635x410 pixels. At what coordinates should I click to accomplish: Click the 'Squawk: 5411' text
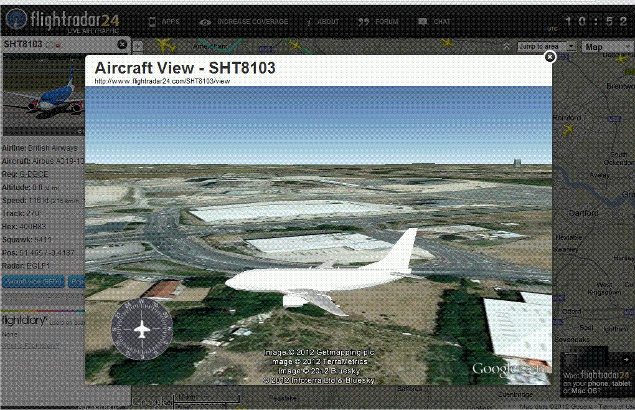tap(27, 240)
